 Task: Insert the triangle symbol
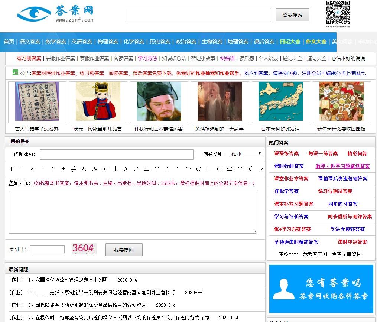coord(146,169)
